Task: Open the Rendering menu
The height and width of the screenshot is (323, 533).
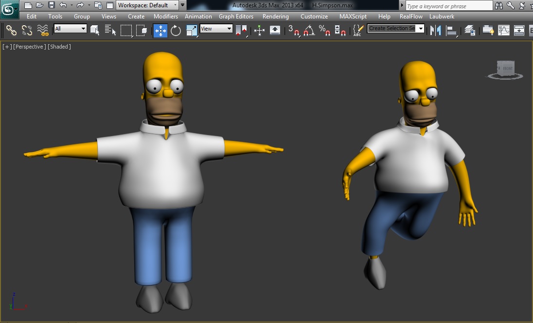Action: (275, 17)
